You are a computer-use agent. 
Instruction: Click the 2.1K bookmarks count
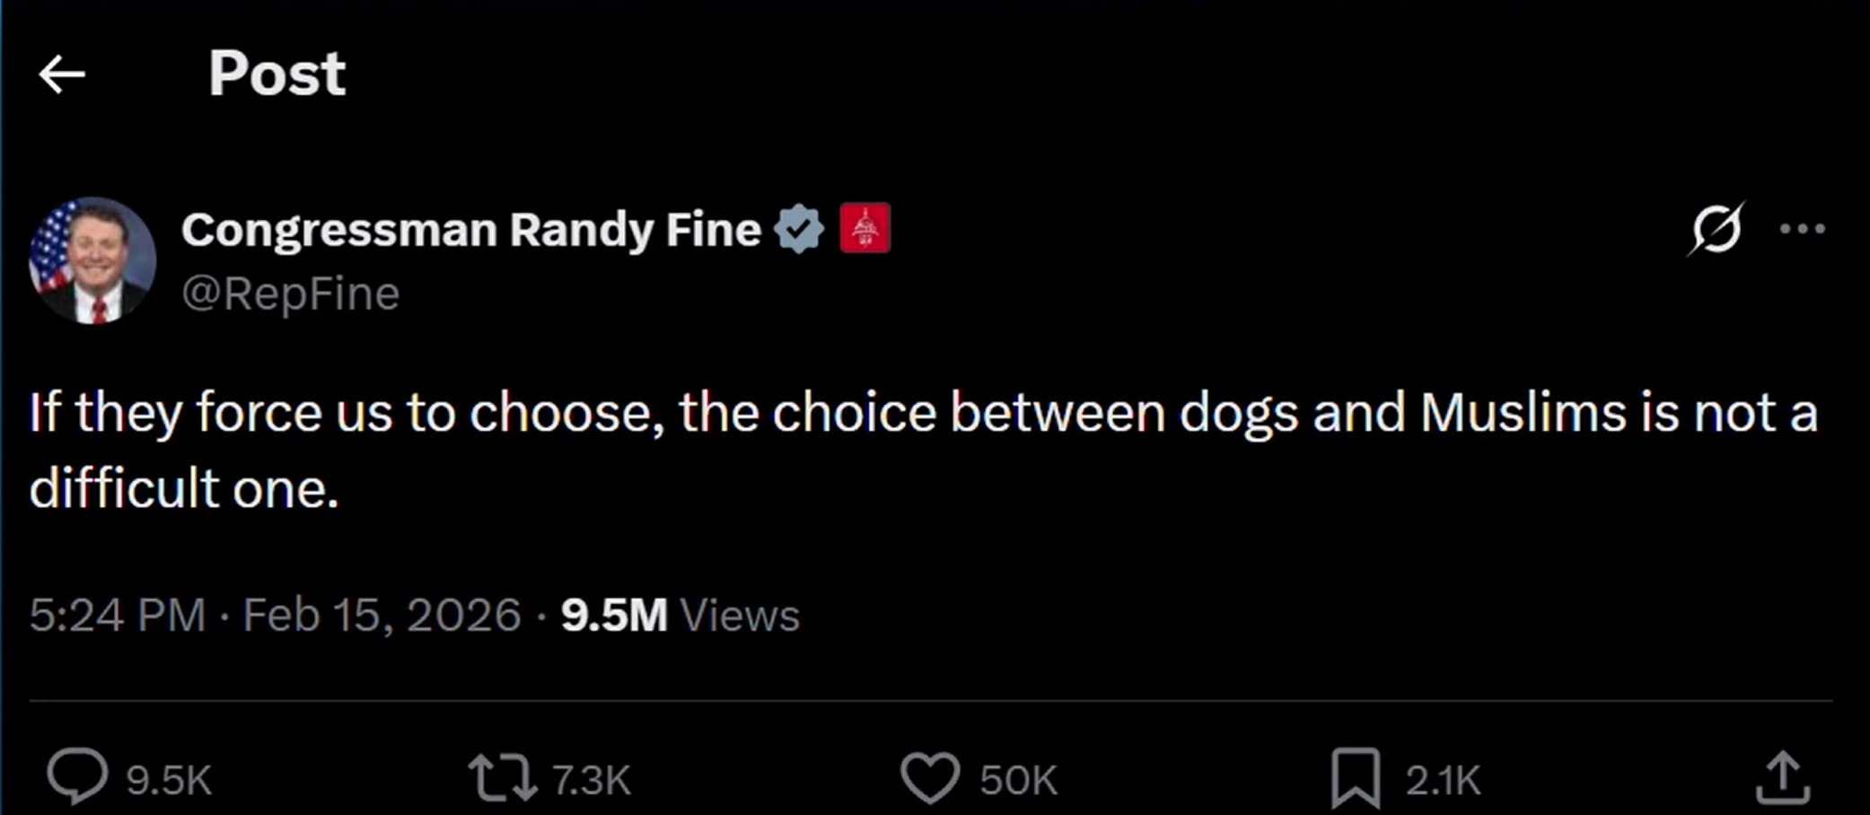tap(1443, 780)
